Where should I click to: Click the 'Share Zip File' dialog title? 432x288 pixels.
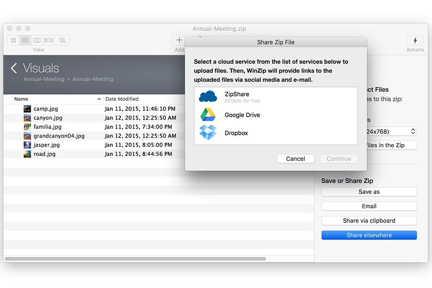pyautogui.click(x=276, y=42)
